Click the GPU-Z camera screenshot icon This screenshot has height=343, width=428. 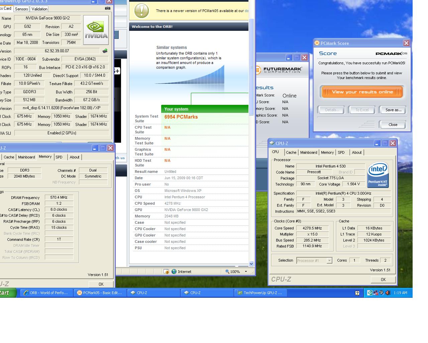[107, 8]
